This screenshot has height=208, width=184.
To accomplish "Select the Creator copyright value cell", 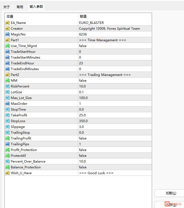I will click(x=115, y=29).
